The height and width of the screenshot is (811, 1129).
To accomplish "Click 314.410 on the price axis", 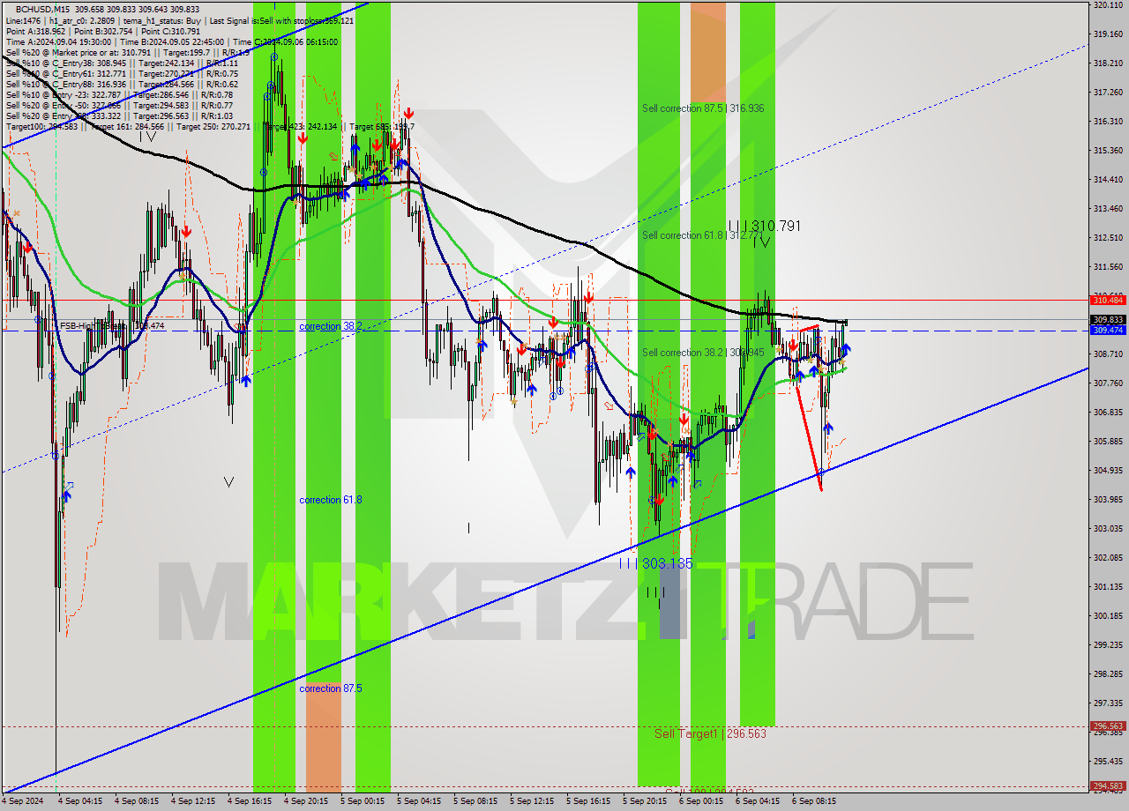I will (x=1108, y=180).
